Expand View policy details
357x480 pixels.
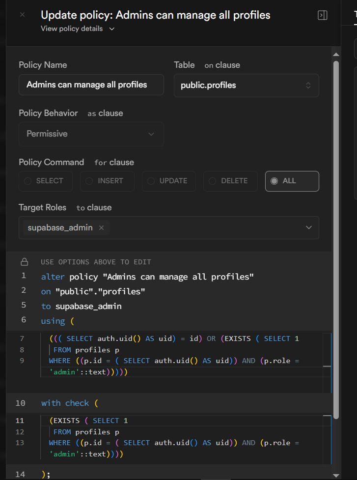click(78, 29)
